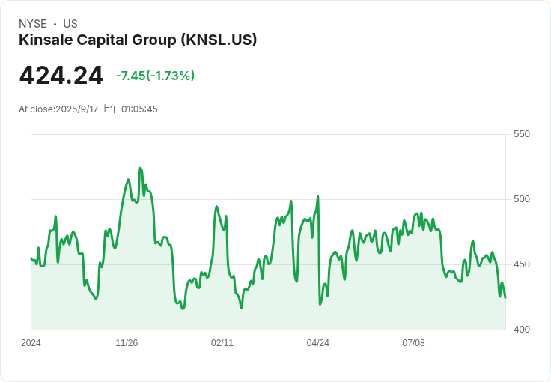This screenshot has height=382, width=551.
Task: Click the NYSE exchange label
Action: [x=33, y=24]
